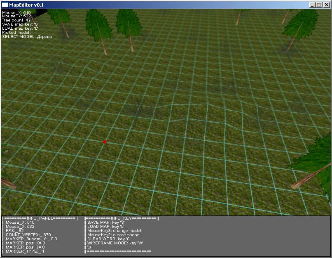
Task: Click the red marker dot on terrain
Action: (105, 142)
